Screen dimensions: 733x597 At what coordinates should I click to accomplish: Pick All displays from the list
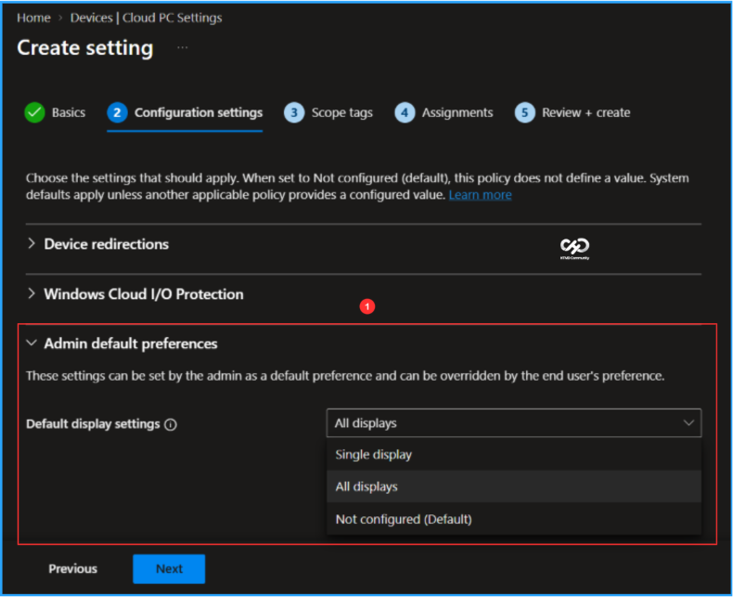click(x=514, y=487)
